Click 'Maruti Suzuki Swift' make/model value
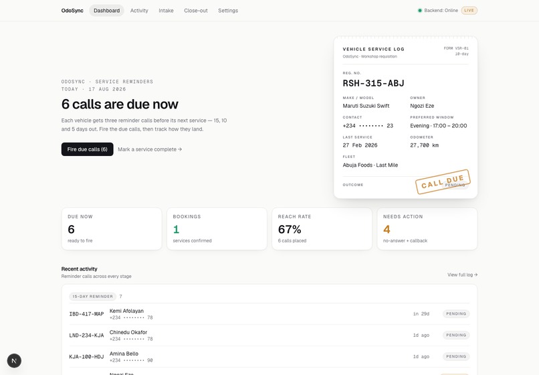Screen dimensions: 539x375 point(366,106)
